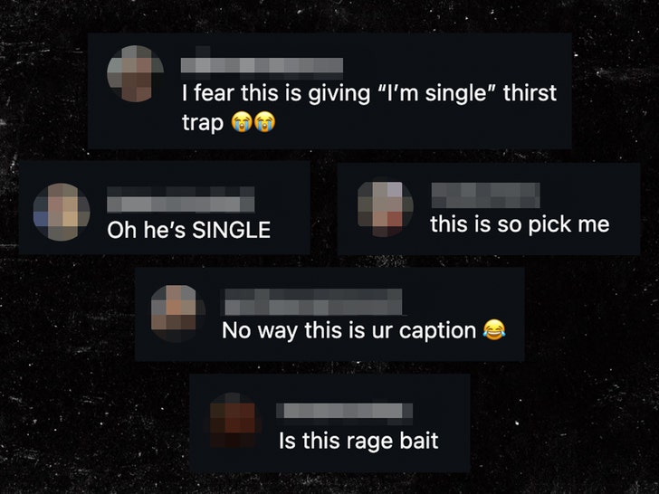This screenshot has height=494, width=659.
Task: Click the word "SINGLE" in the comment
Action: coord(231,230)
